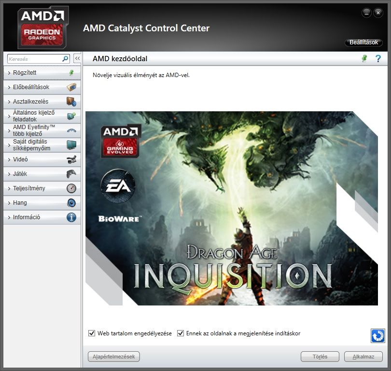Expand the Asztalkezelés section
Screen dimensions: 391x371
coord(42,102)
